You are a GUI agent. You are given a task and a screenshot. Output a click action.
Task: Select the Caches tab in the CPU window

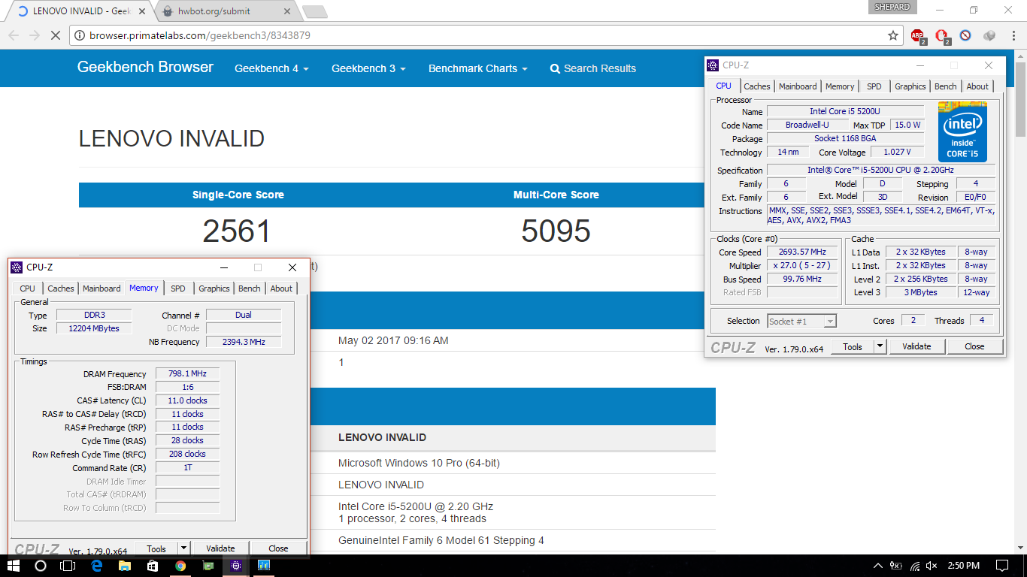(x=757, y=86)
